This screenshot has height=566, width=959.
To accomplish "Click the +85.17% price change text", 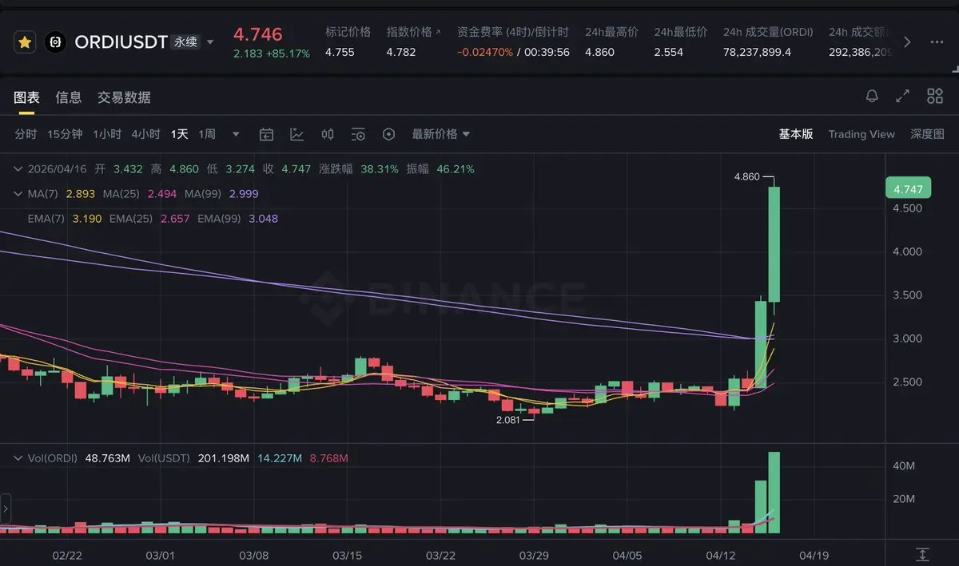I will 288,54.
